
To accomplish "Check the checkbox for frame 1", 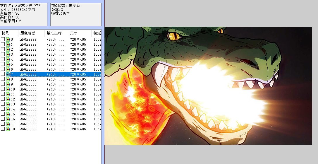I will [3, 44].
